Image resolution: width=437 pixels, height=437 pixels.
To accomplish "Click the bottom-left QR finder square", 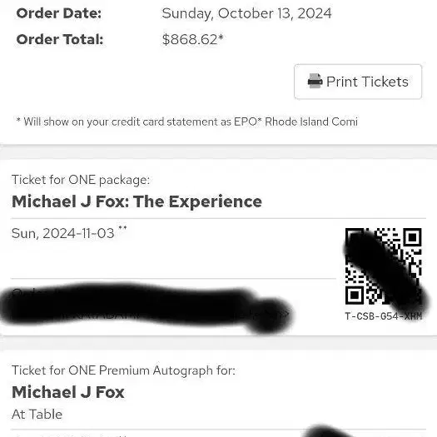I will (x=355, y=295).
